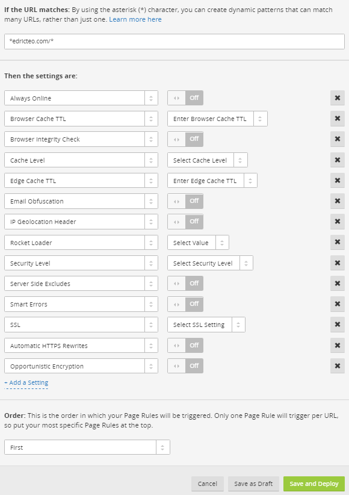
Task: Delete the Opportunistic Encryption setting row
Action: [x=338, y=366]
